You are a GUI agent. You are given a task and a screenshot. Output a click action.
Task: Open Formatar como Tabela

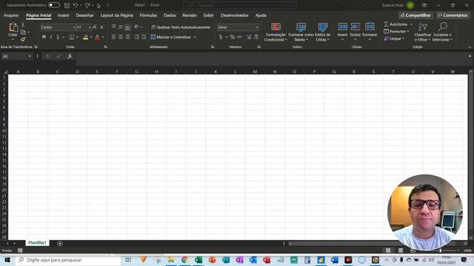click(301, 32)
